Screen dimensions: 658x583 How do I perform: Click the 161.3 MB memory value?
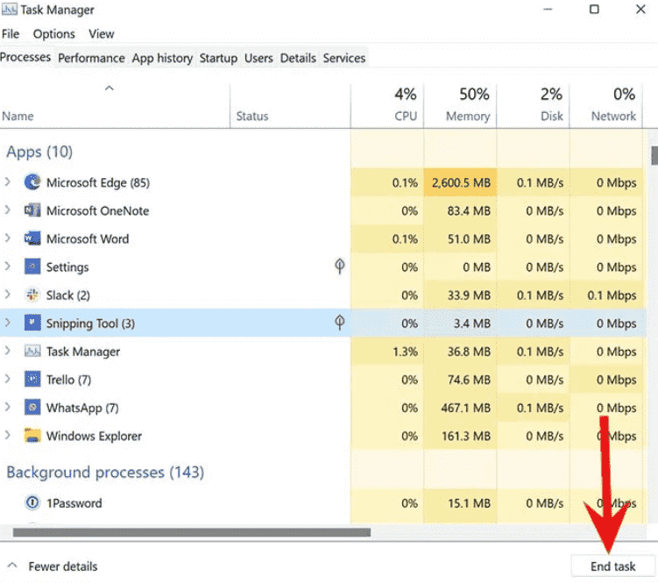point(466,436)
